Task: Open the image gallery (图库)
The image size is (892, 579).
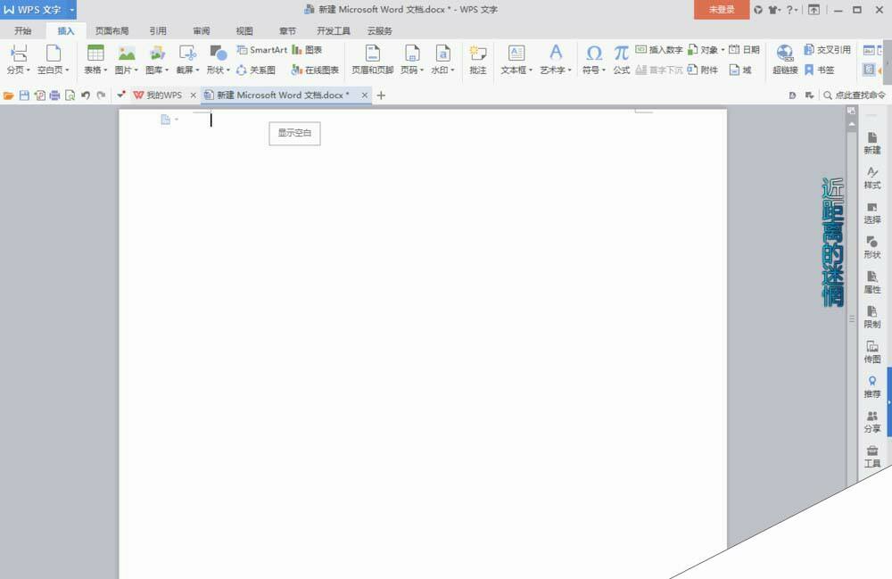Action: click(x=157, y=59)
